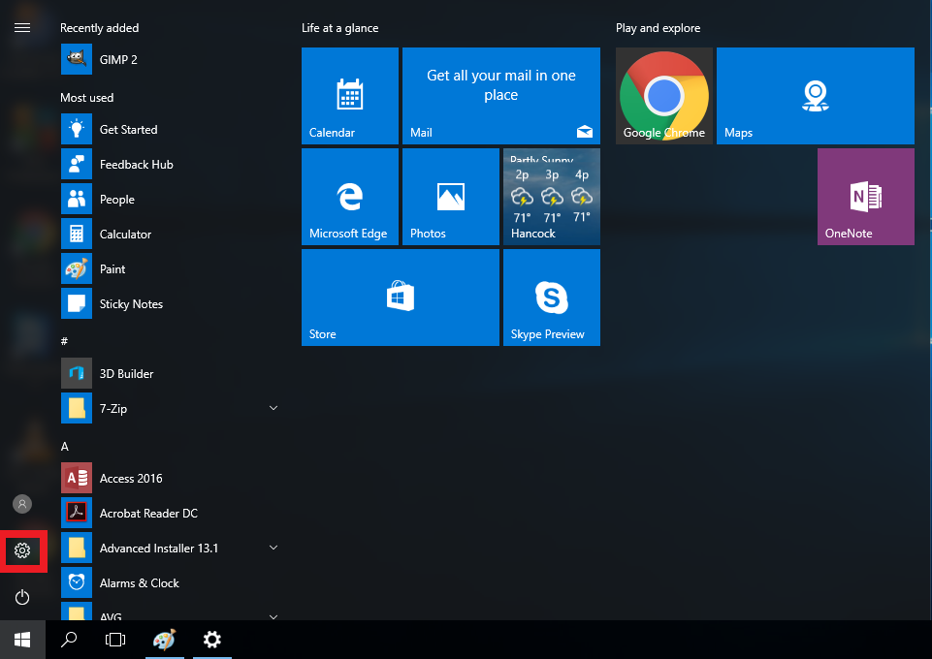Viewport: 932px width, 659px height.
Task: Open Access 2016
Action: click(170, 478)
